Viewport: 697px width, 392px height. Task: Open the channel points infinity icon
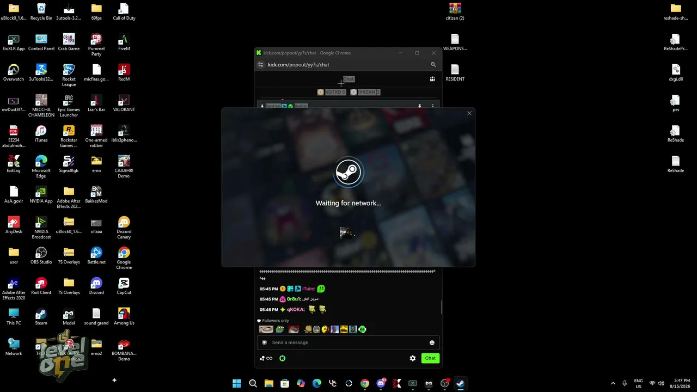coord(266,358)
